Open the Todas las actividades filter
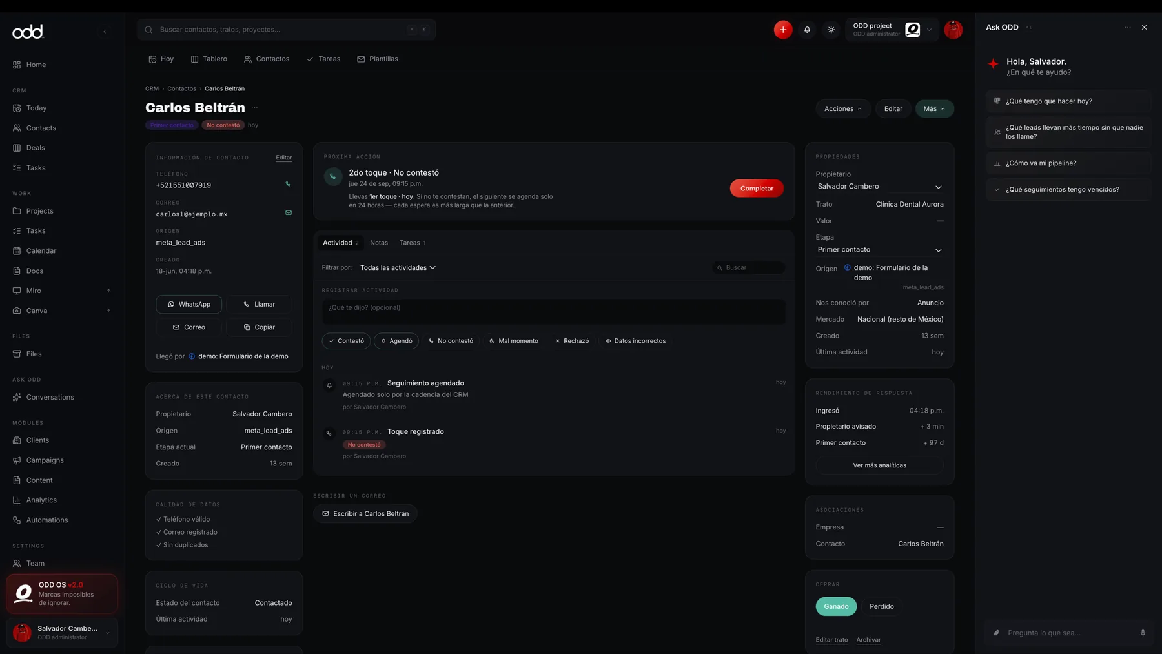Viewport: 1162px width, 654px height. (398, 268)
